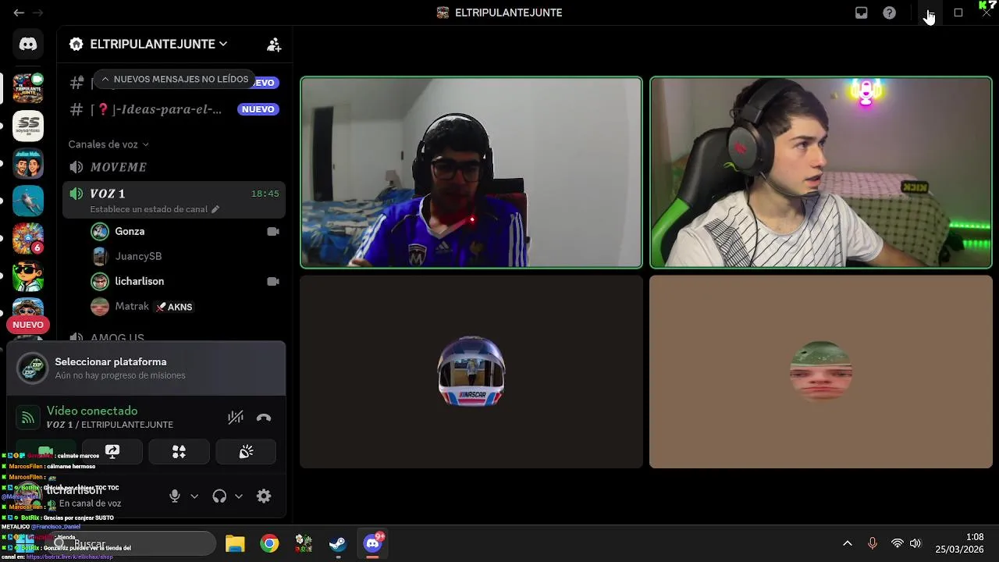Image resolution: width=999 pixels, height=562 pixels.
Task: Open the VOZ 1 voice channel
Action: pos(173,194)
